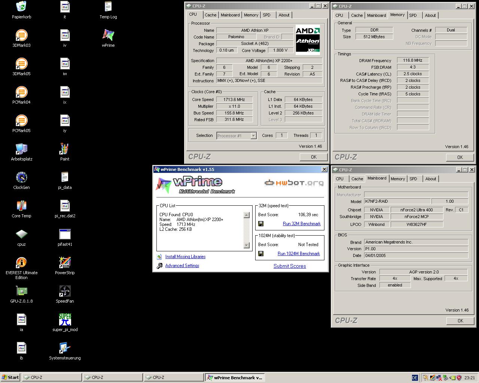Click the Run 1024M Benchmark link
The image size is (479, 383).
tap(299, 254)
